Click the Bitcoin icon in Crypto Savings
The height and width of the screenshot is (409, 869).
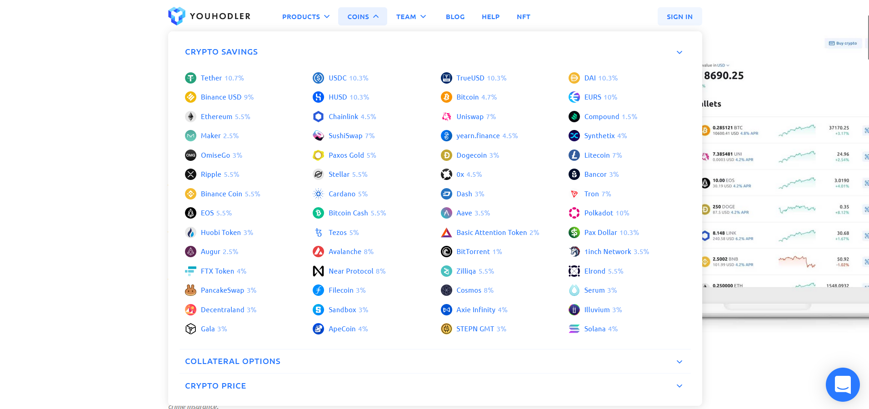click(446, 97)
